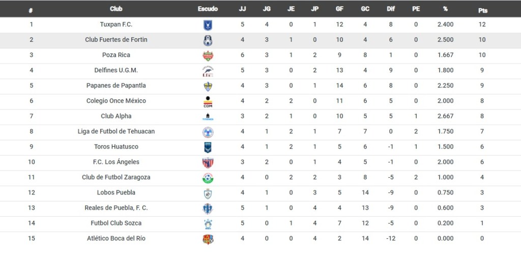Click the Delfines U.G.M. crest
The width and height of the screenshot is (521, 254).
coord(208,71)
